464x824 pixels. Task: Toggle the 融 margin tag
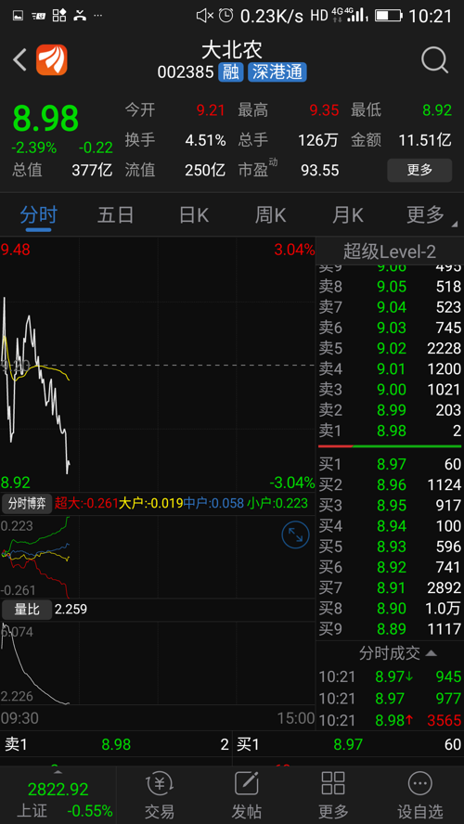pyautogui.click(x=231, y=72)
